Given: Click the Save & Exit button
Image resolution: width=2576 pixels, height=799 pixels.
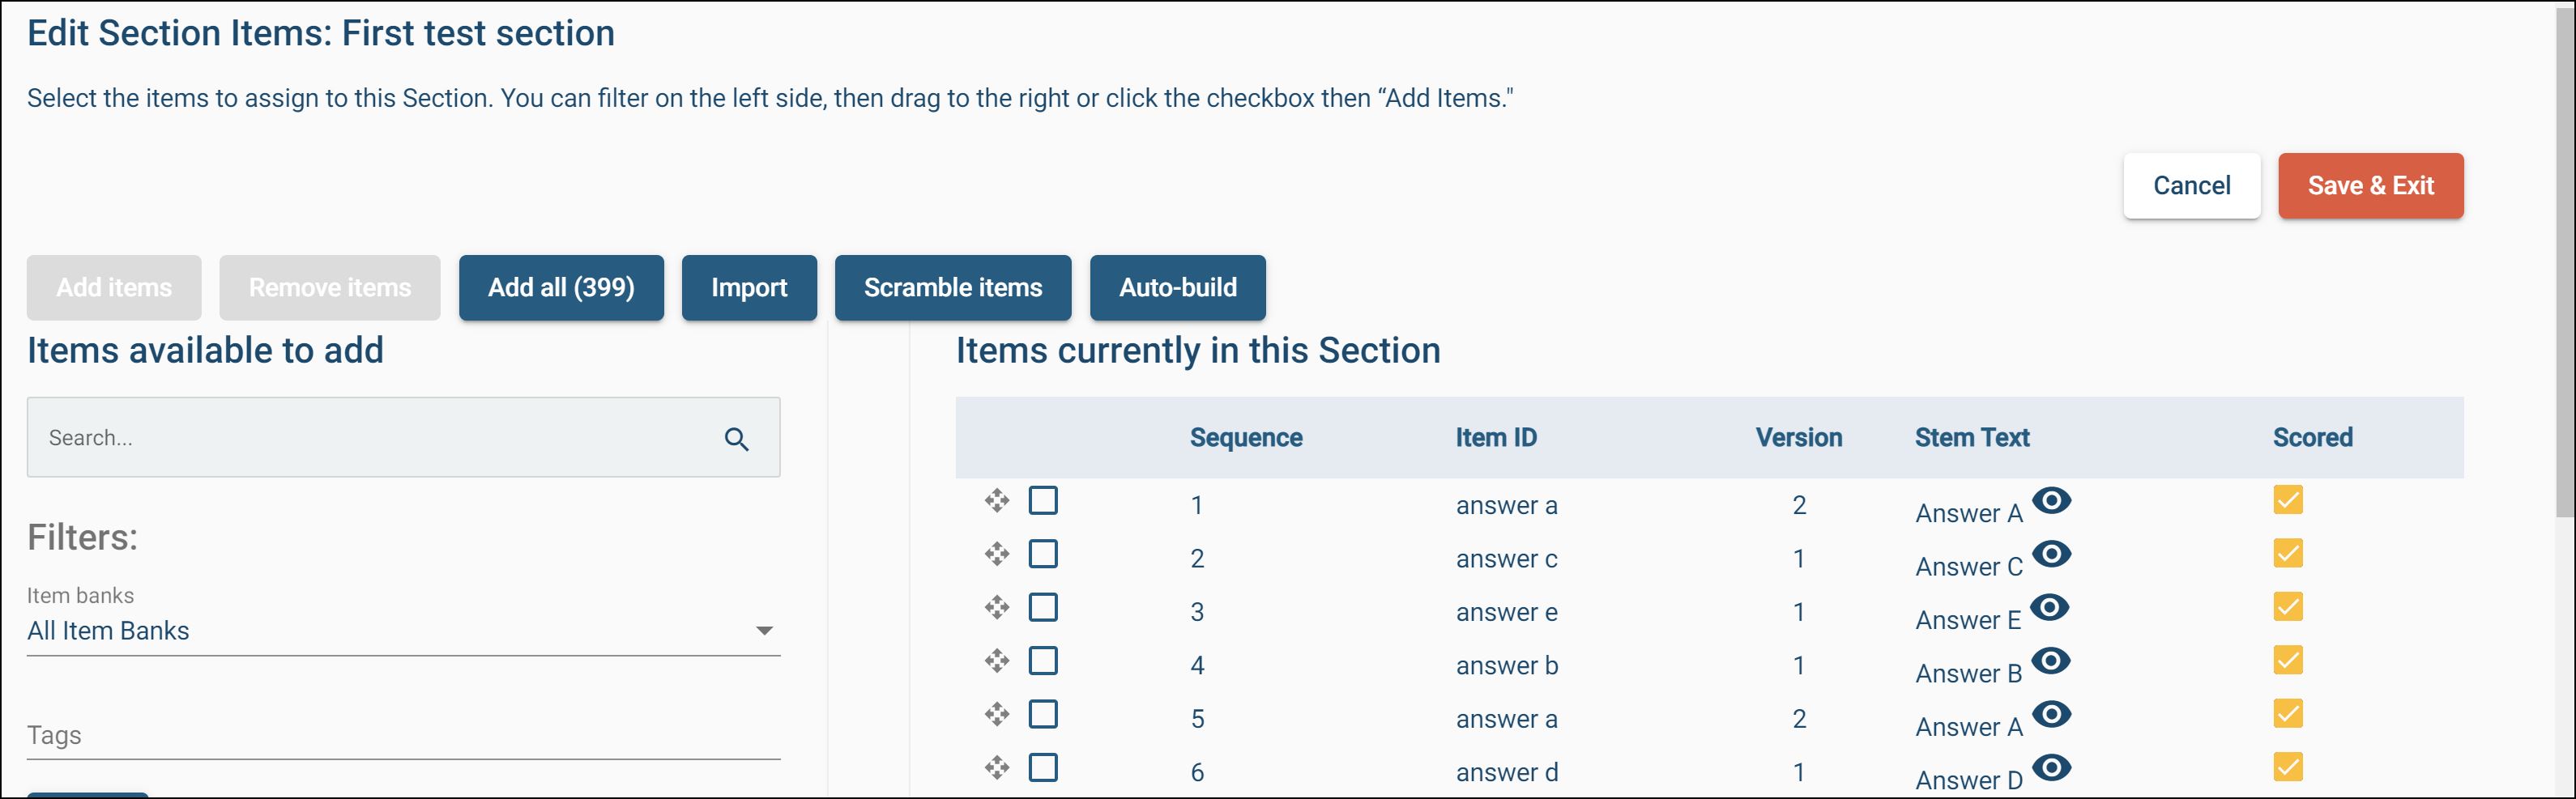Looking at the screenshot, I should (x=2369, y=185).
